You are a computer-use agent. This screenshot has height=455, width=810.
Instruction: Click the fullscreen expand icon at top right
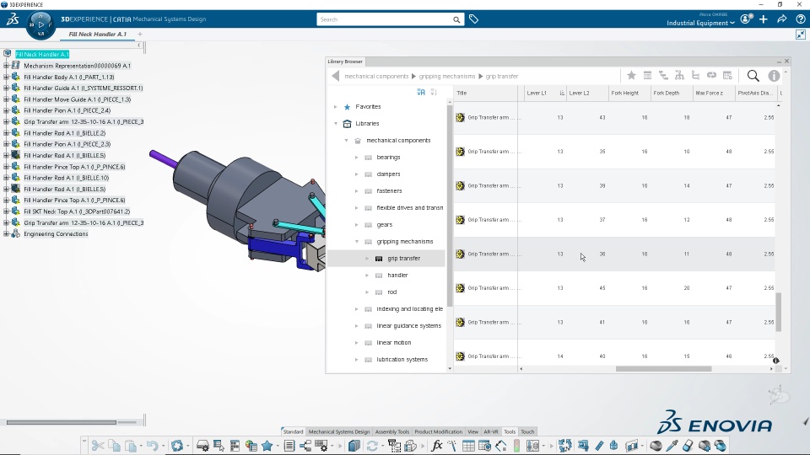[x=800, y=35]
